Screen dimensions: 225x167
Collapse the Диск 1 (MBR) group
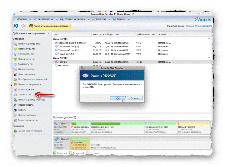[x=209, y=39]
